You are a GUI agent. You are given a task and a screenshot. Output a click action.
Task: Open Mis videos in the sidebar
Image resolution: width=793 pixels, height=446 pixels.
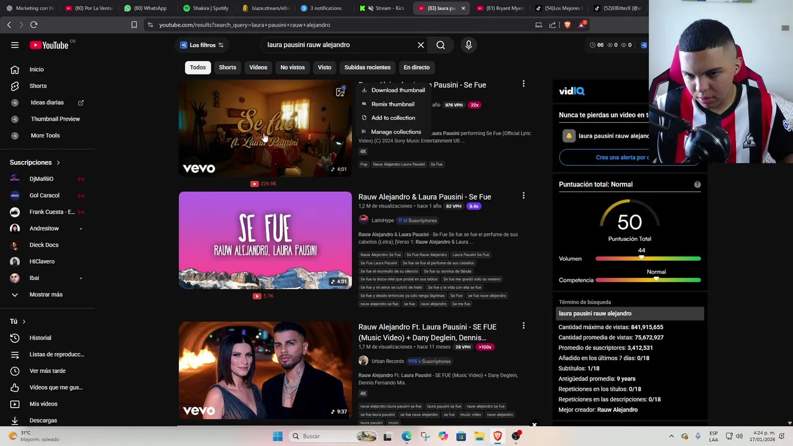click(x=45, y=404)
